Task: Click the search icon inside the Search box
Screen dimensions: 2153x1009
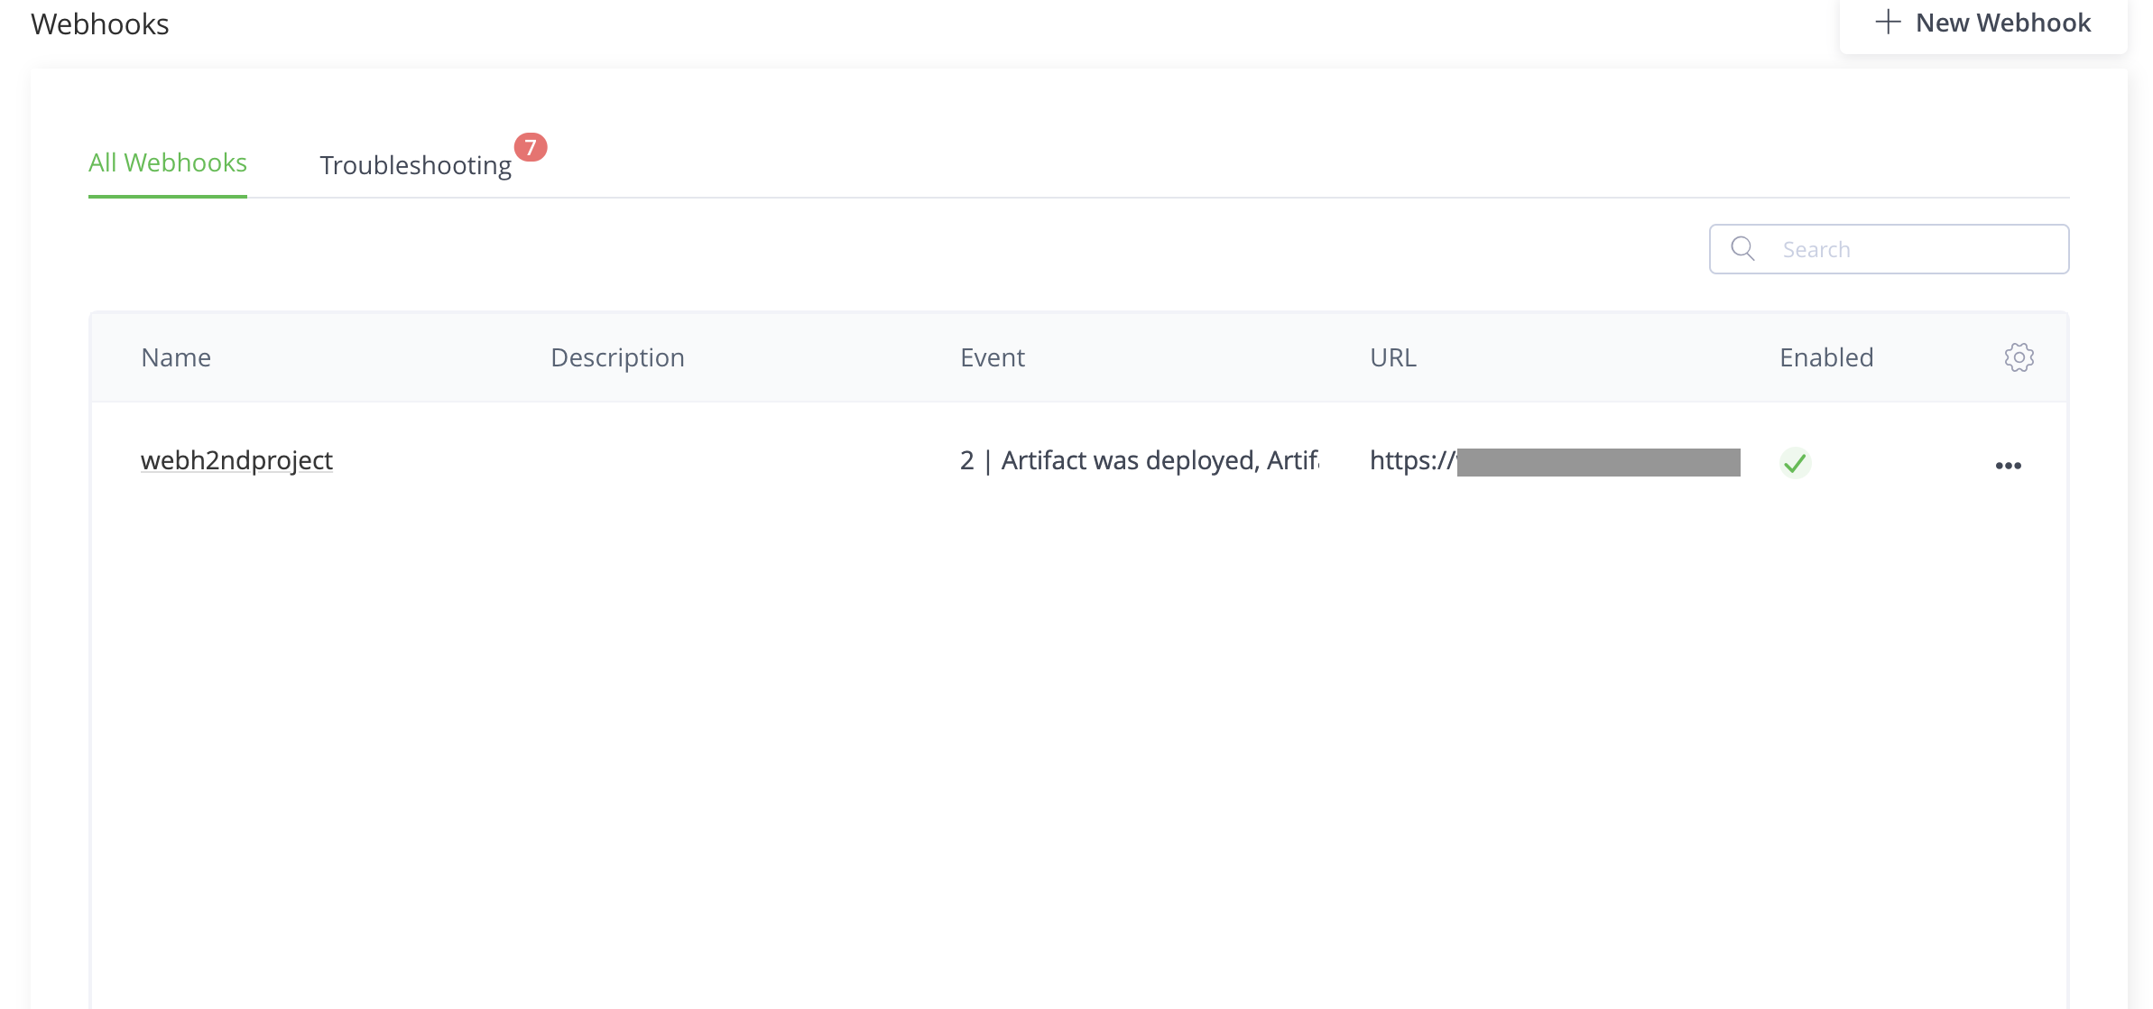Action: pos(1742,247)
